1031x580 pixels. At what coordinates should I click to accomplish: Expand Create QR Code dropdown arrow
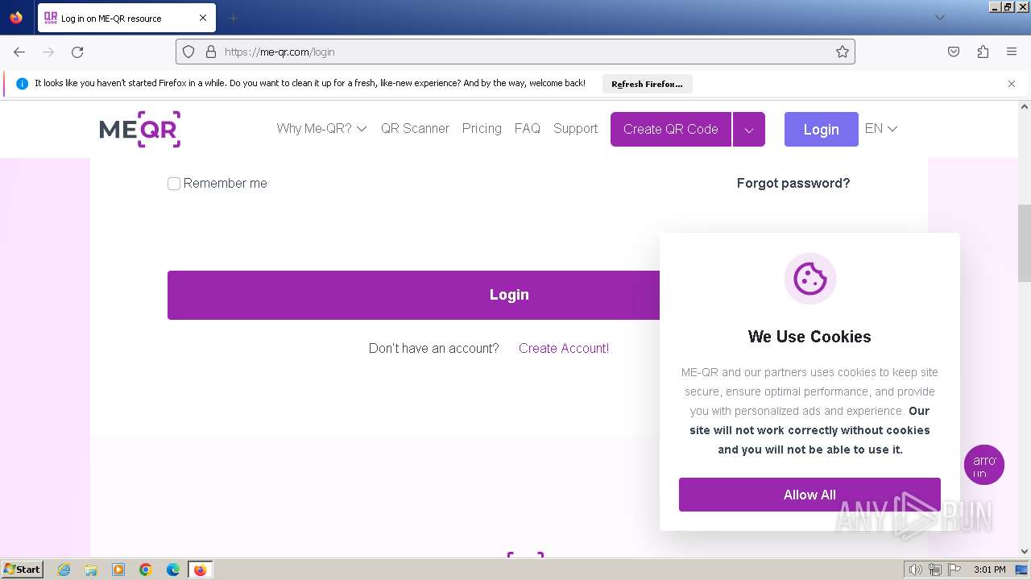[x=749, y=130]
